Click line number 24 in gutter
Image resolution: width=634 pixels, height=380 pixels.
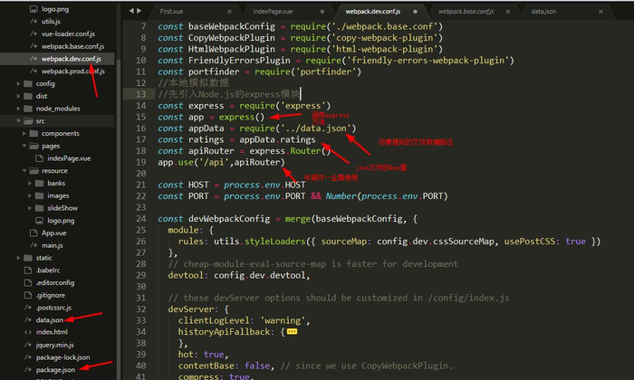140,218
